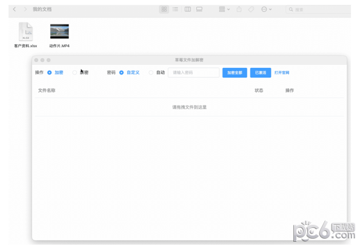Select the 解密 radio button
Image resolution: width=363 pixels, height=249 pixels.
pos(75,73)
